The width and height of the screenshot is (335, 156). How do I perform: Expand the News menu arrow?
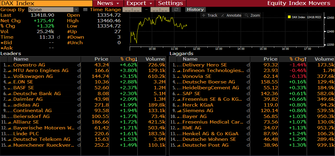coord(118,4)
